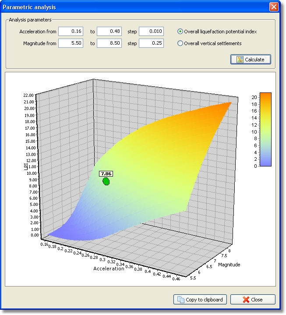Click the Acceleration axis title

pos(109,269)
